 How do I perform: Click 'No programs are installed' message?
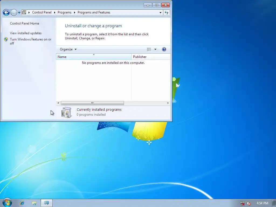tap(113, 63)
